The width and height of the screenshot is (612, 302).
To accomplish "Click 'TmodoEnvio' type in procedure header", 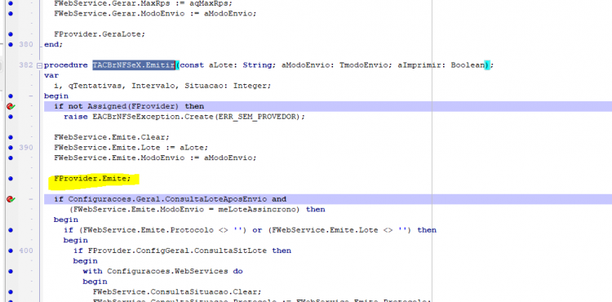I will click(366, 65).
